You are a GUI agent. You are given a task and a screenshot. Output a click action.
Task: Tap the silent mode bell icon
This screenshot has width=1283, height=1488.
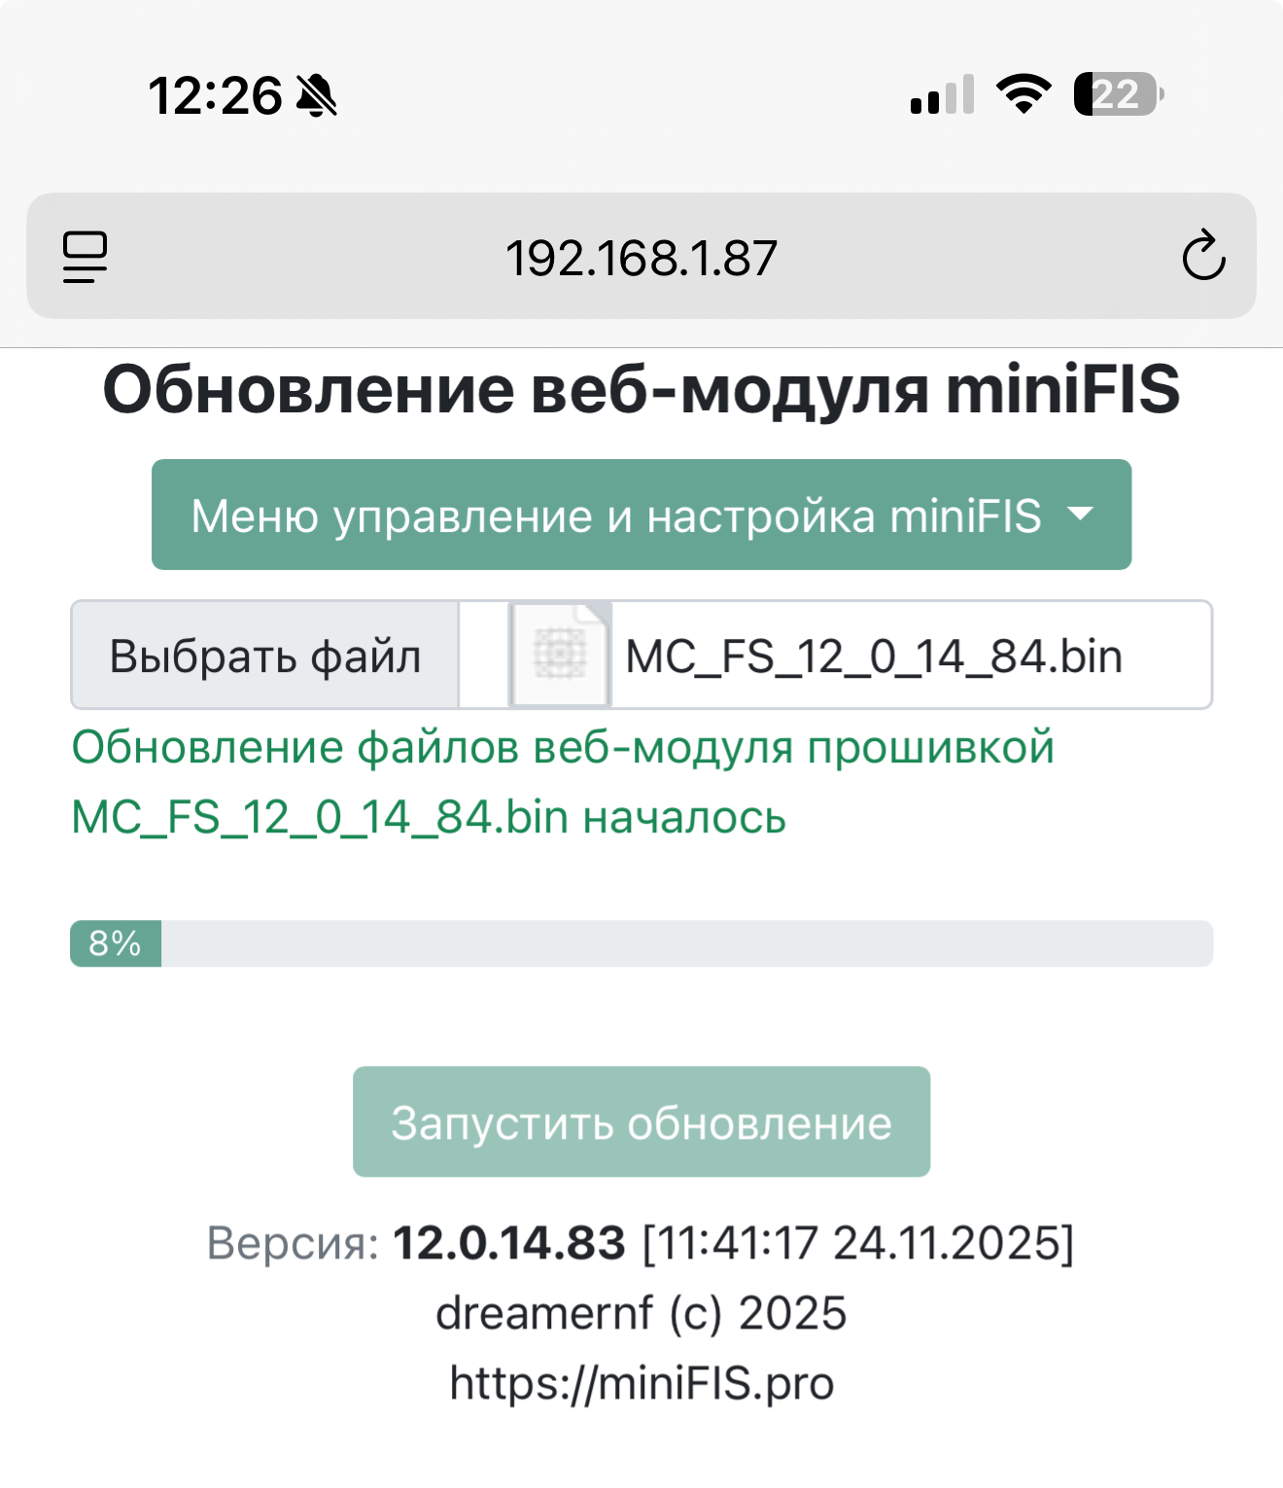[317, 96]
